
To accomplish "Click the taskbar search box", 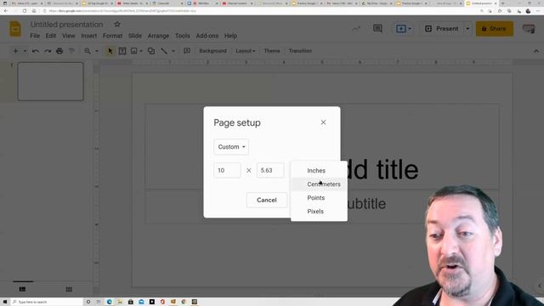I will point(48,302).
